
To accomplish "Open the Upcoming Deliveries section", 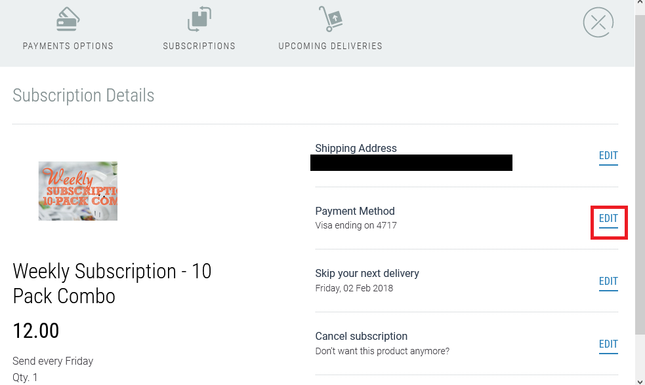I will pos(330,46).
